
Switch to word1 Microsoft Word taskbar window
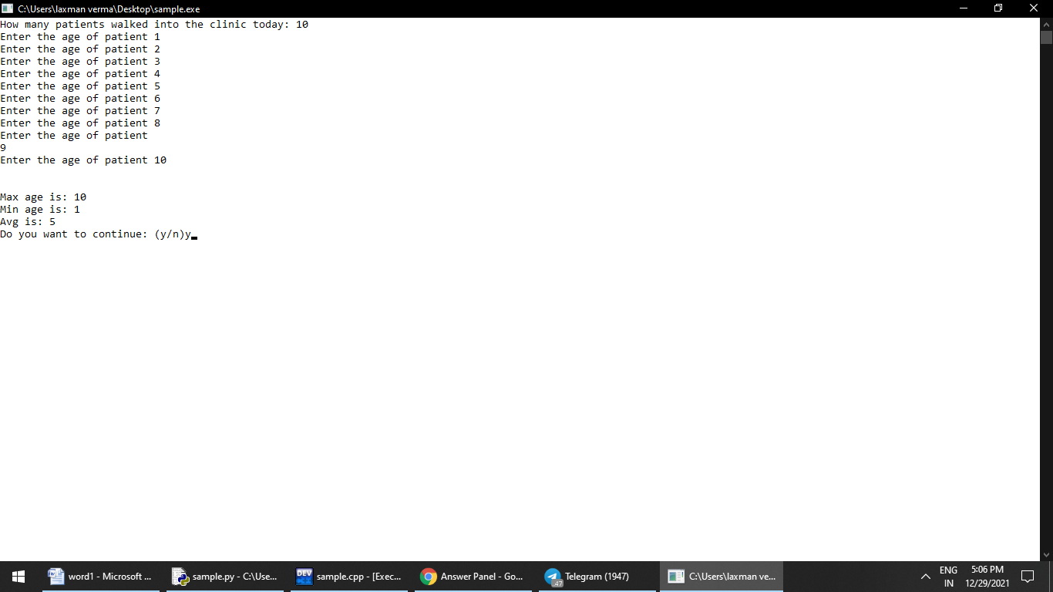pos(101,577)
